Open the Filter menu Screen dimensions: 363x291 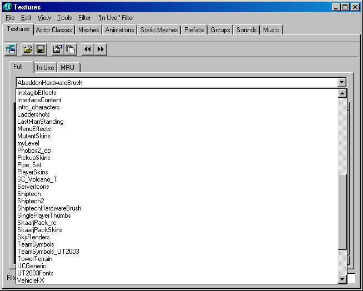tap(84, 18)
